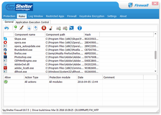
Task: Open the Settings menu tab
Action: 112,16
